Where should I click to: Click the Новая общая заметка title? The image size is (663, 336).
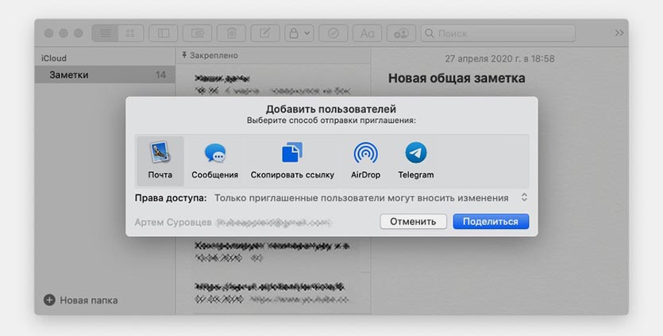(x=457, y=78)
